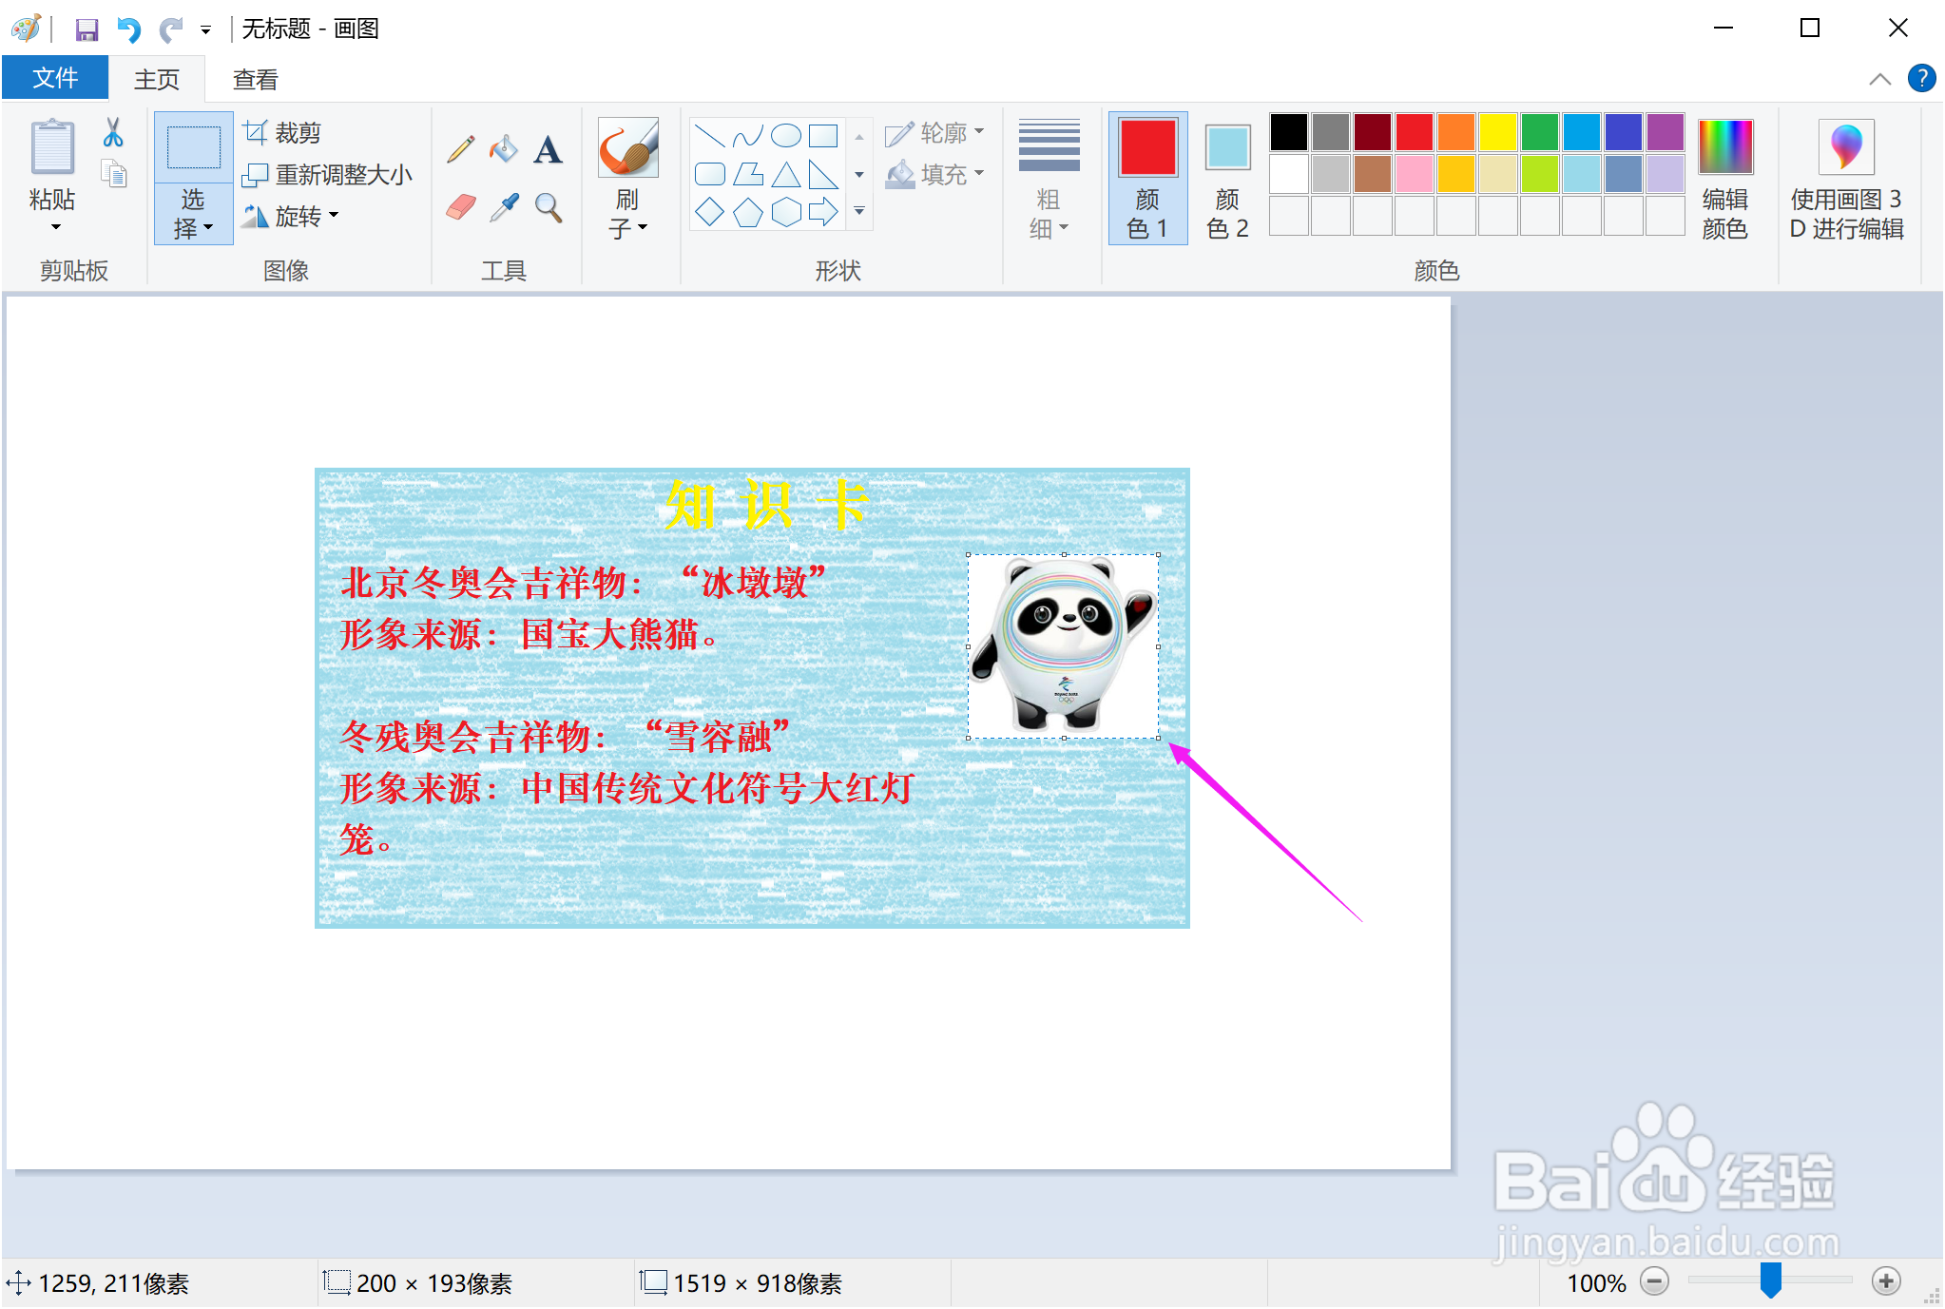Pick the orange color swatch
This screenshot has height=1309, width=1945.
(1456, 132)
